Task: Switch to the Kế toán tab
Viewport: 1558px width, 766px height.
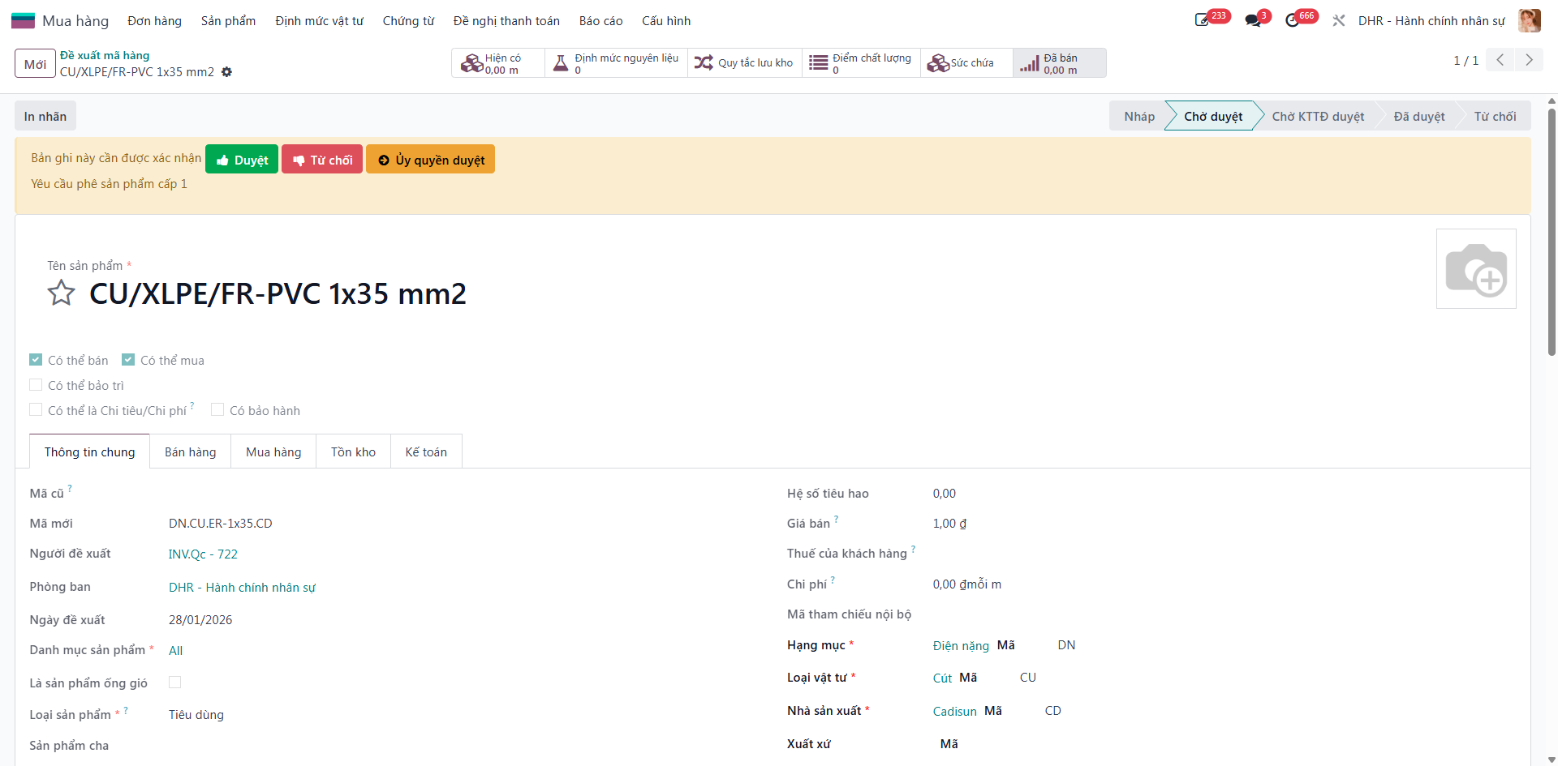Action: [426, 451]
